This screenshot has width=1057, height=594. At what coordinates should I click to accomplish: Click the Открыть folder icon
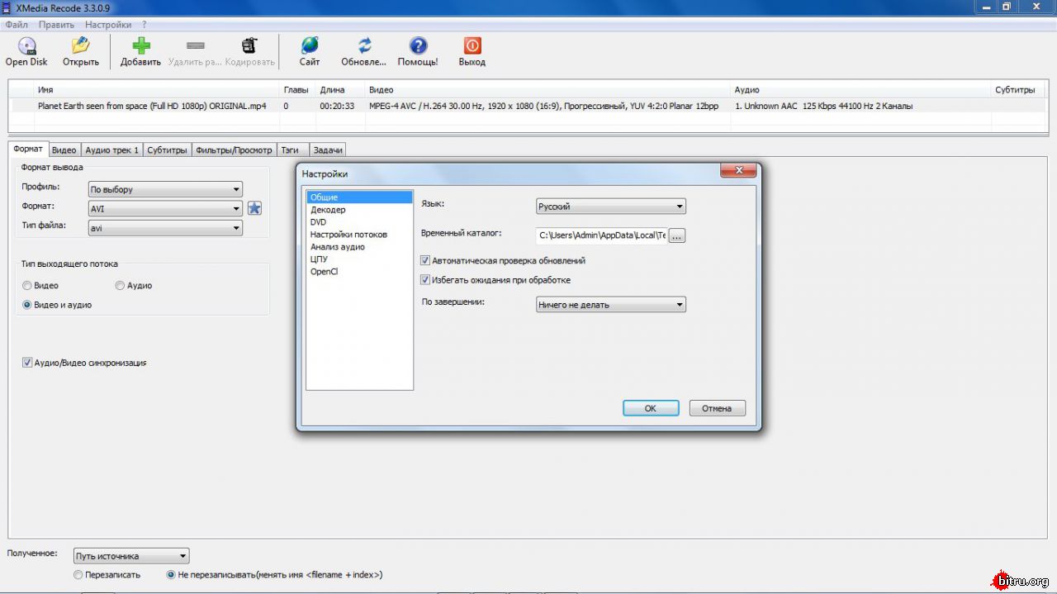click(x=80, y=45)
